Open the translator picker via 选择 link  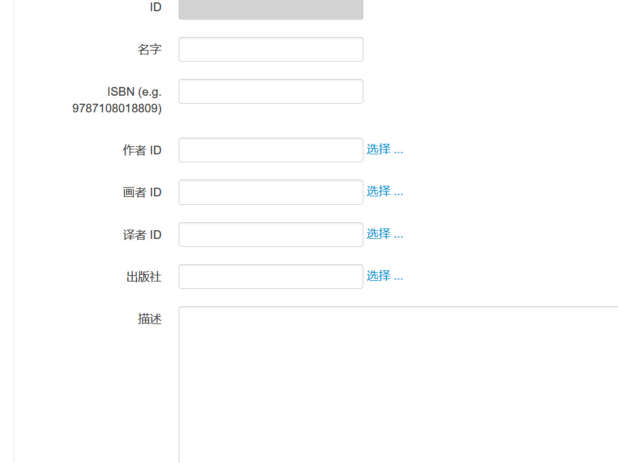pyautogui.click(x=384, y=234)
